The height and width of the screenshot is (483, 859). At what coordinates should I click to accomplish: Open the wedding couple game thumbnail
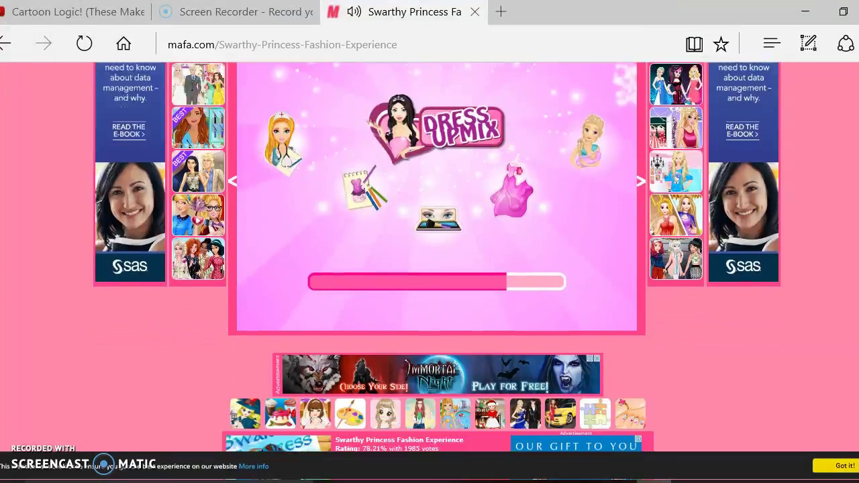click(x=198, y=84)
